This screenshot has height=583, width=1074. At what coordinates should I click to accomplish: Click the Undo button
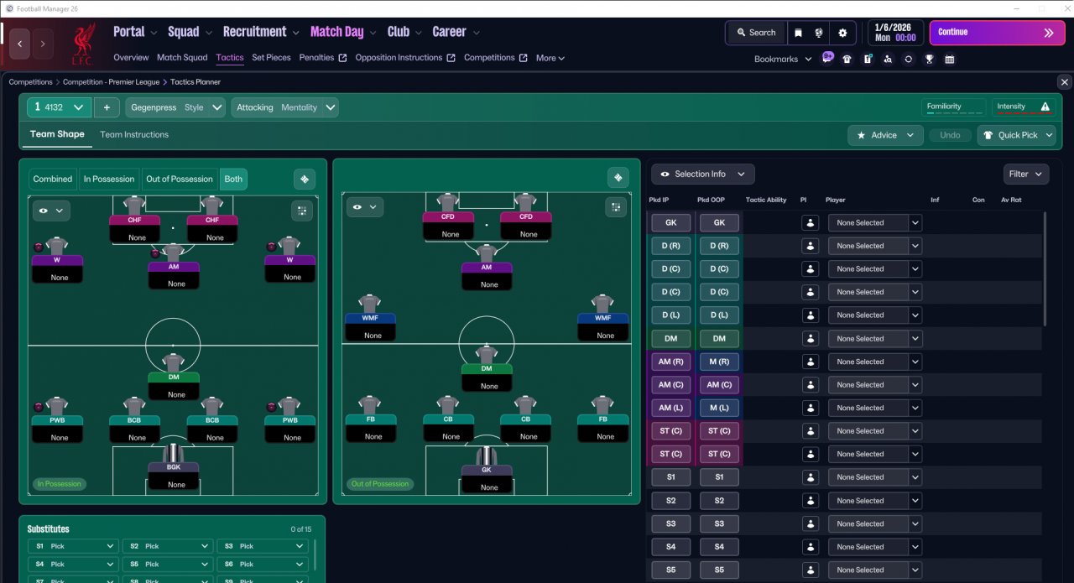pos(950,135)
